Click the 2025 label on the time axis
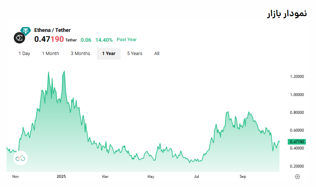The width and height of the screenshot is (316, 187). click(61, 176)
